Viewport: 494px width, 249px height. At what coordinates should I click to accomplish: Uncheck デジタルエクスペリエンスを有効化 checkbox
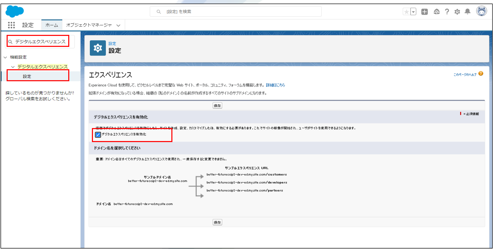98,135
